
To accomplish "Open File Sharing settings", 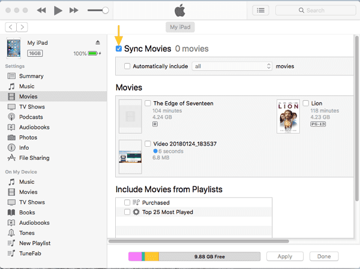I will tap(34, 158).
